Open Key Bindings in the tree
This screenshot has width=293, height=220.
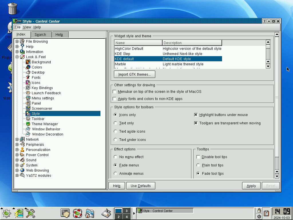(x=42, y=88)
